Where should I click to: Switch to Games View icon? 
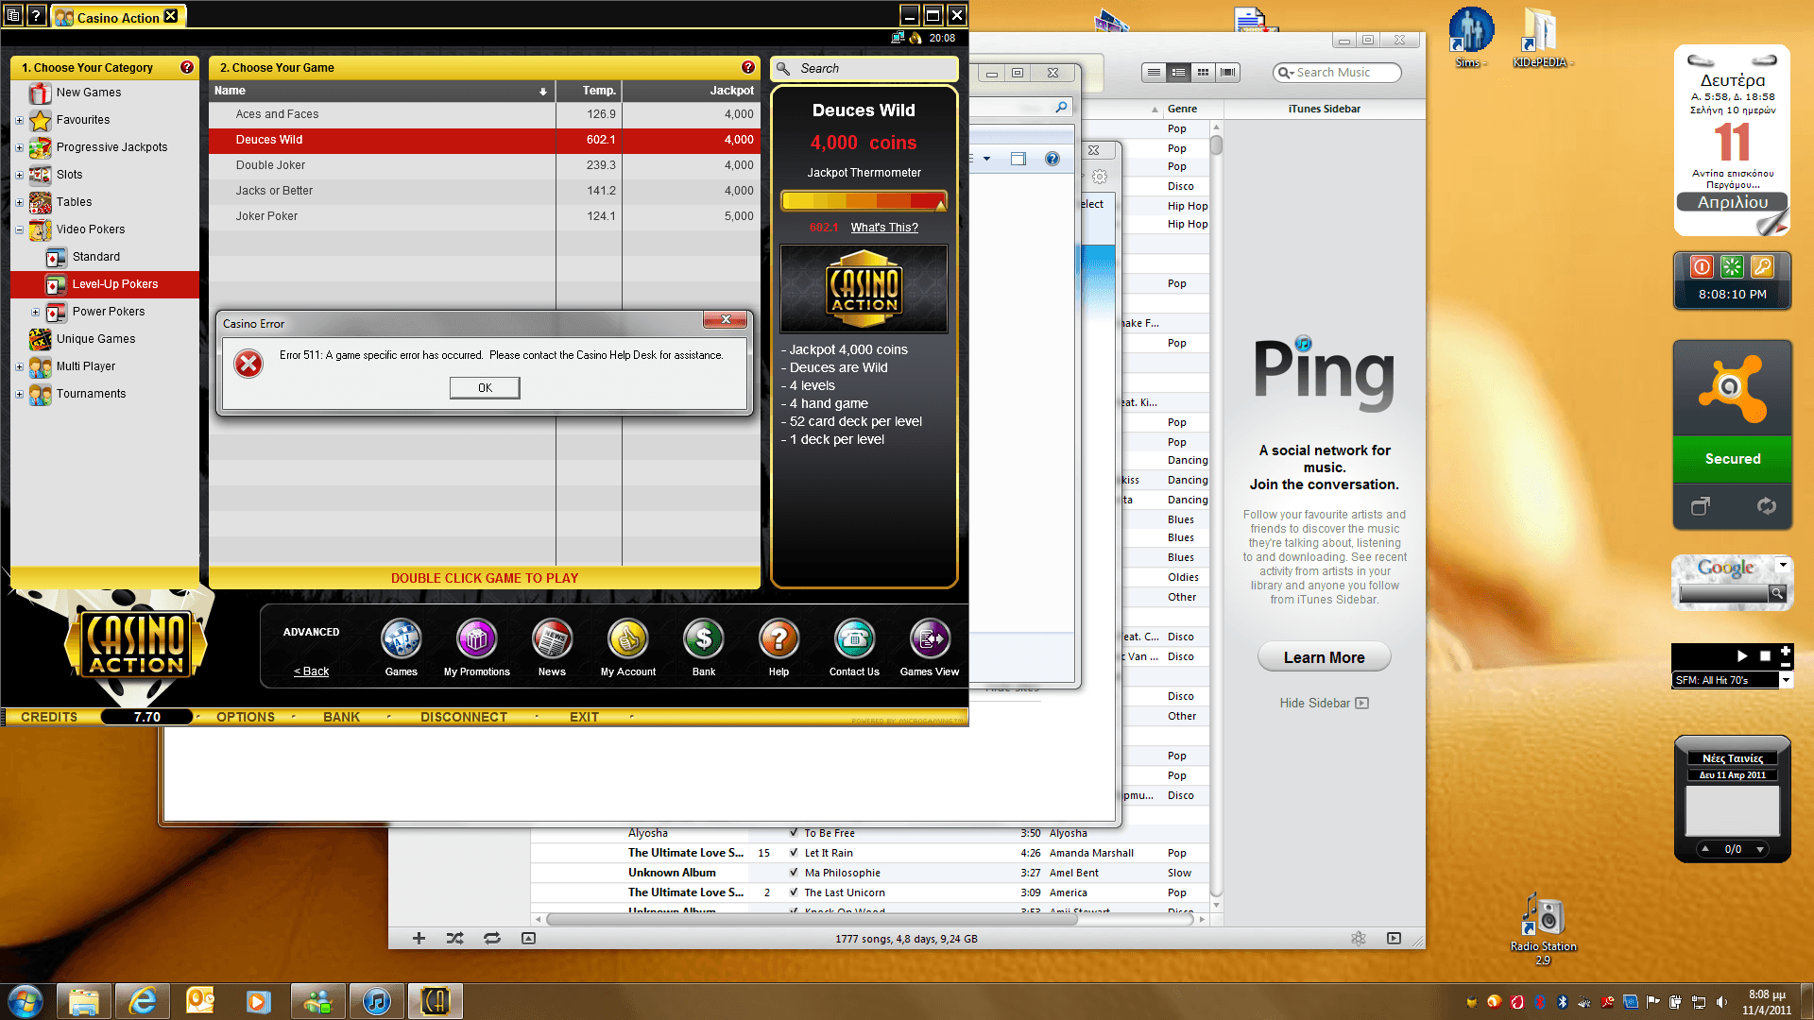(x=930, y=639)
